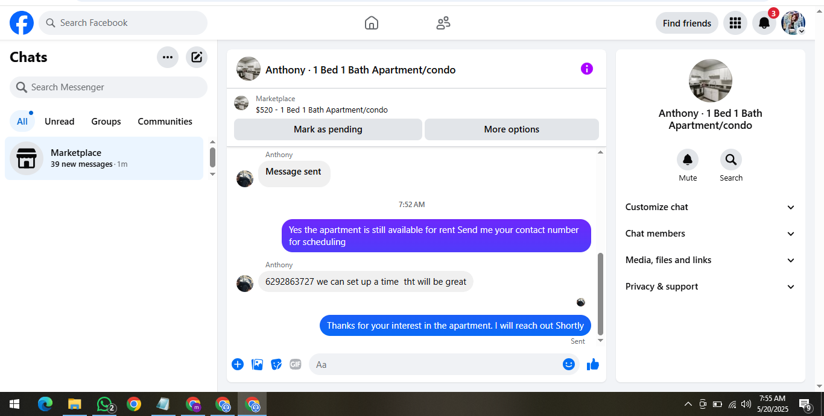The image size is (824, 416).
Task: Click the purple conversation information icon
Action: (587, 69)
